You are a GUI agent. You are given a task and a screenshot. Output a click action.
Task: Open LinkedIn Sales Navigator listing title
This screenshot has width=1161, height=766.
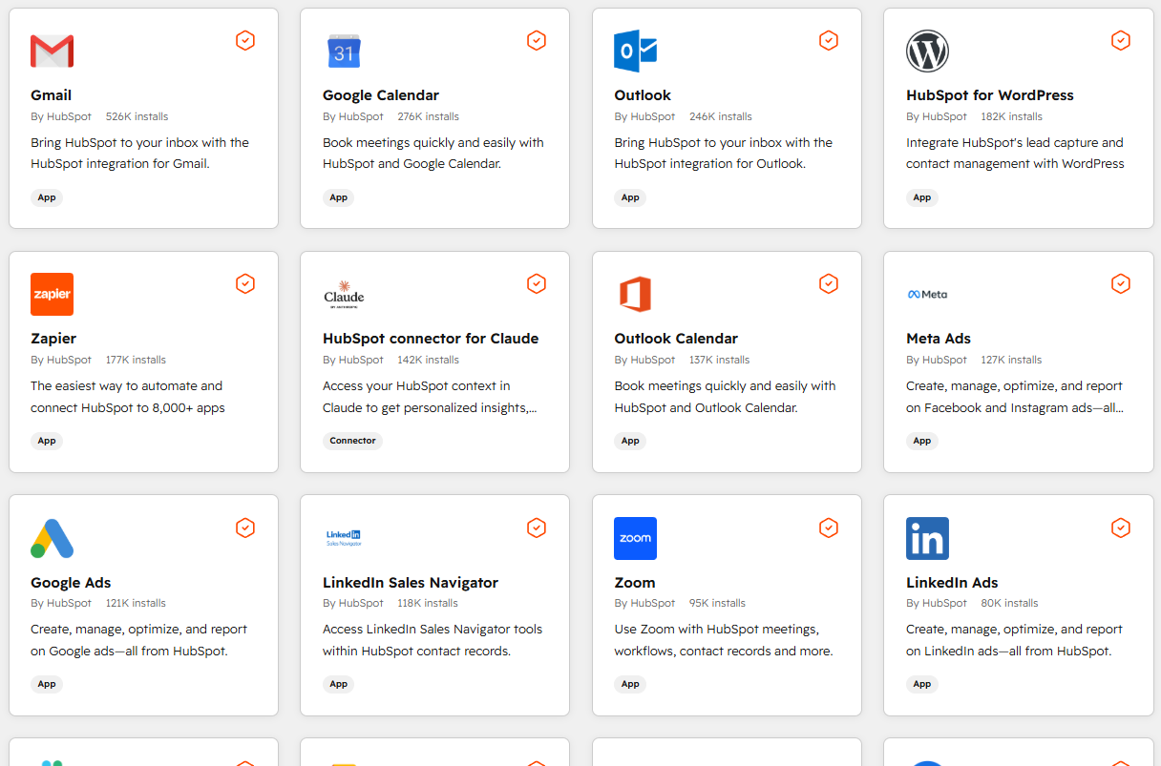pyautogui.click(x=411, y=583)
